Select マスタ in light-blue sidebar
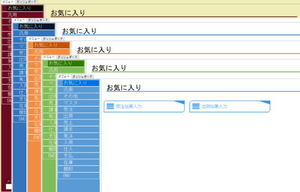Screen dimensions: 300x192 pyautogui.click(x=78, y=103)
